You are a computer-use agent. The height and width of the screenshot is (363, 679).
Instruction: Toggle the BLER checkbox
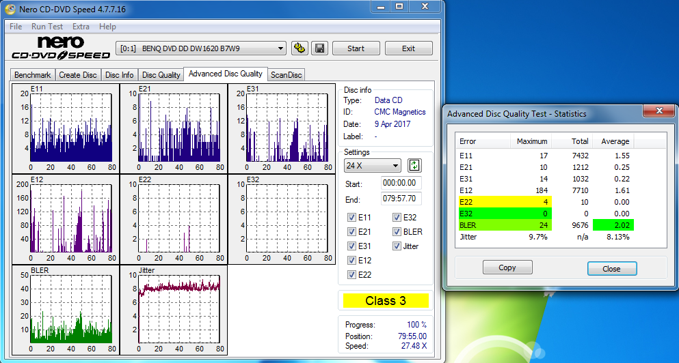coord(397,231)
